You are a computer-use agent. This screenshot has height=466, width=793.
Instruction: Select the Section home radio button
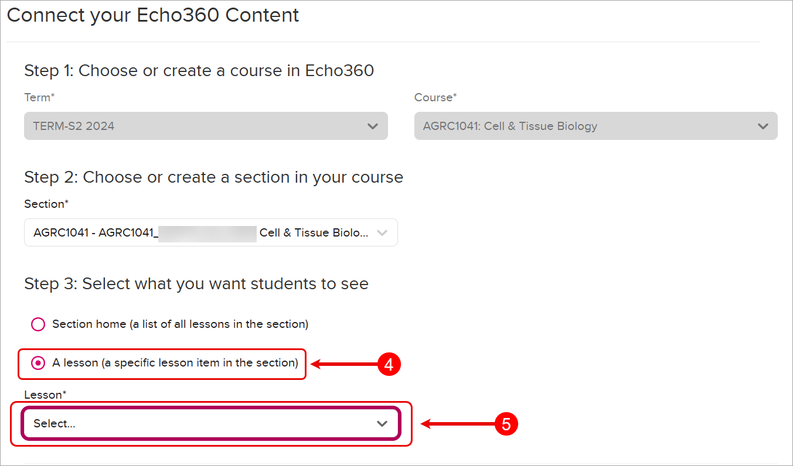coord(38,324)
